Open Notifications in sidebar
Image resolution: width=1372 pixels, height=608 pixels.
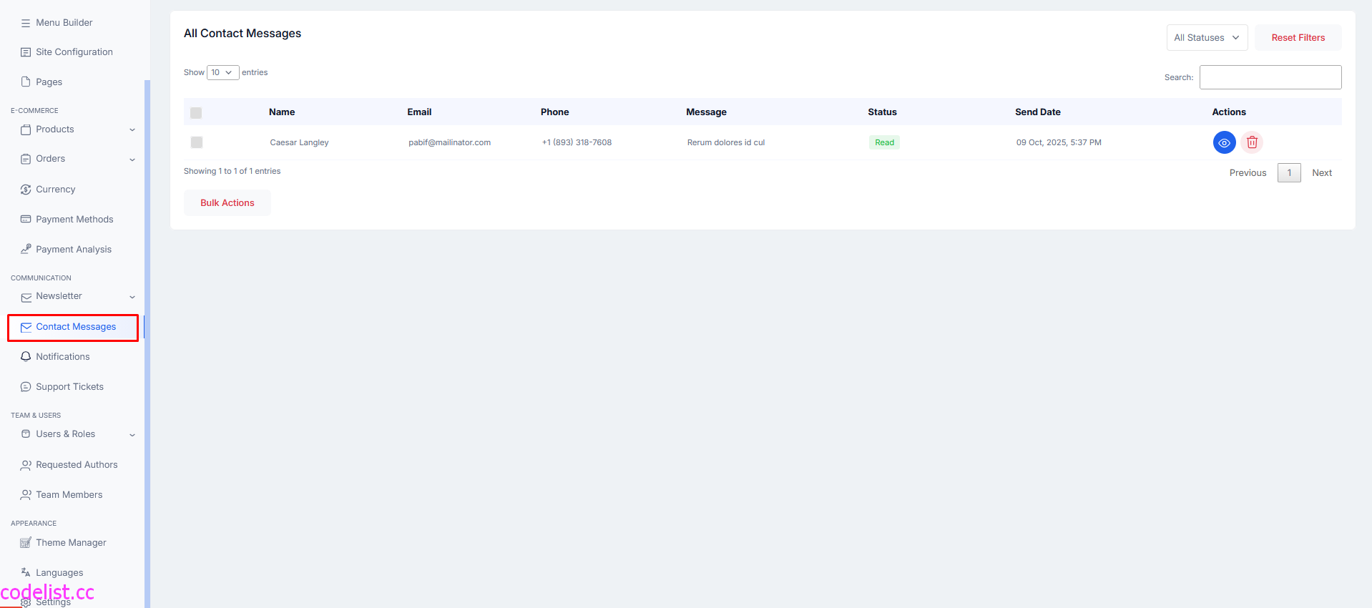pyautogui.click(x=63, y=357)
